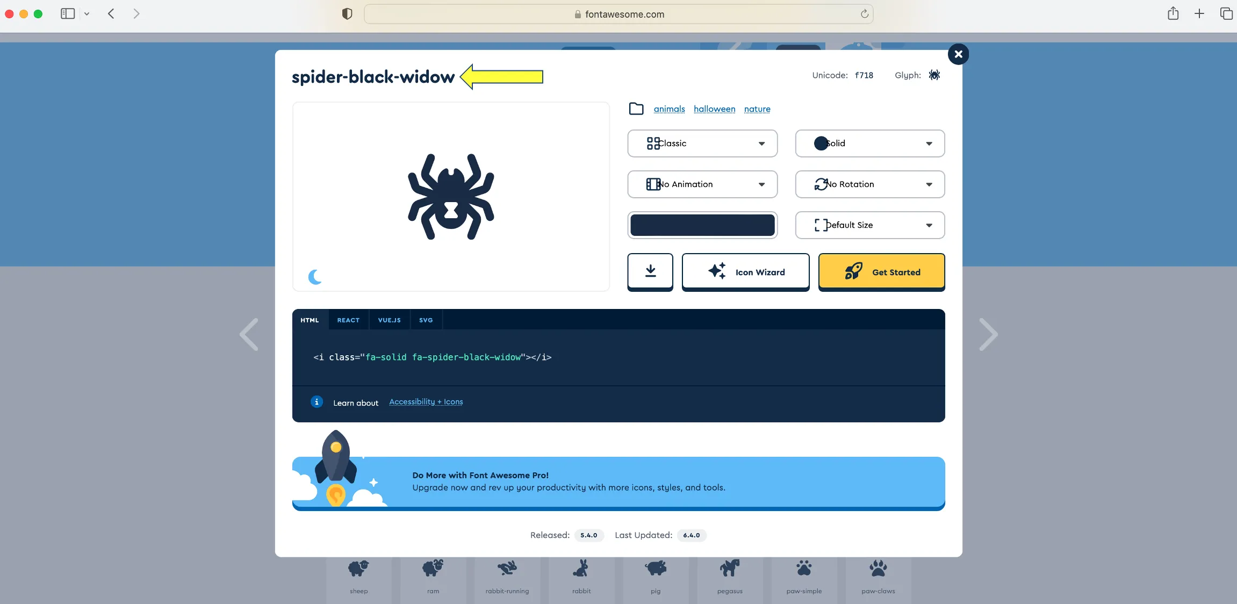This screenshot has height=604, width=1237.
Task: Go to the previous icon with left chevron
Action: (249, 334)
